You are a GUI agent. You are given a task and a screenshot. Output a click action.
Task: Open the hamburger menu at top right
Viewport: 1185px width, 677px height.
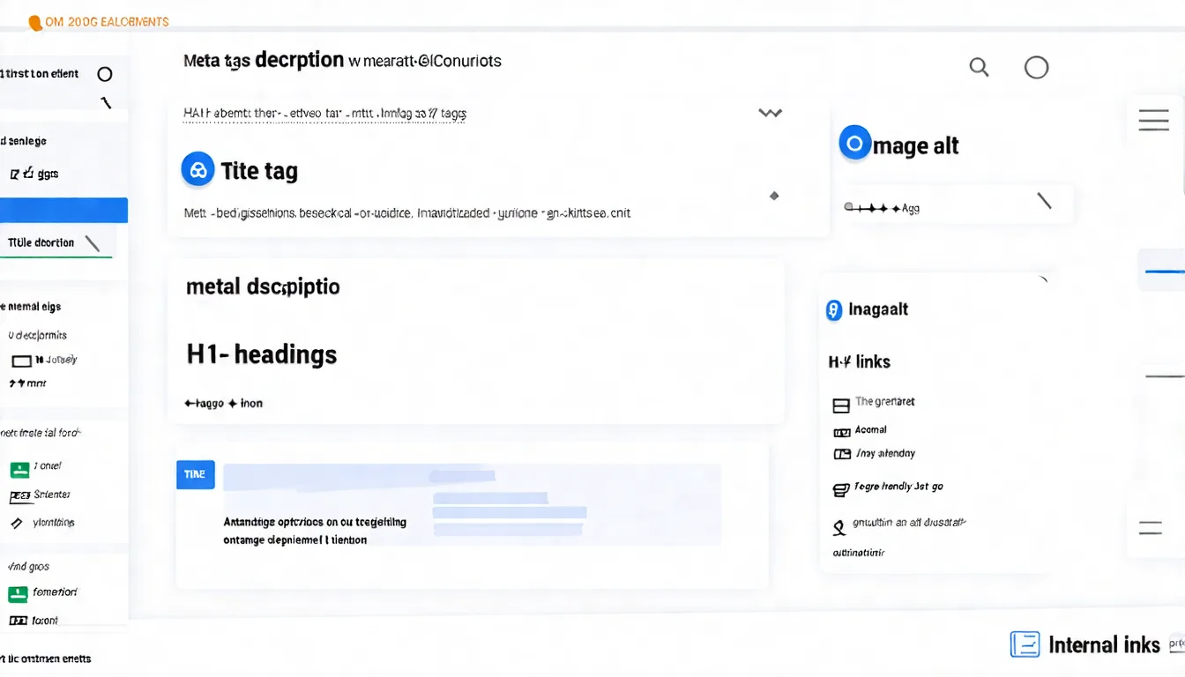[1153, 119]
